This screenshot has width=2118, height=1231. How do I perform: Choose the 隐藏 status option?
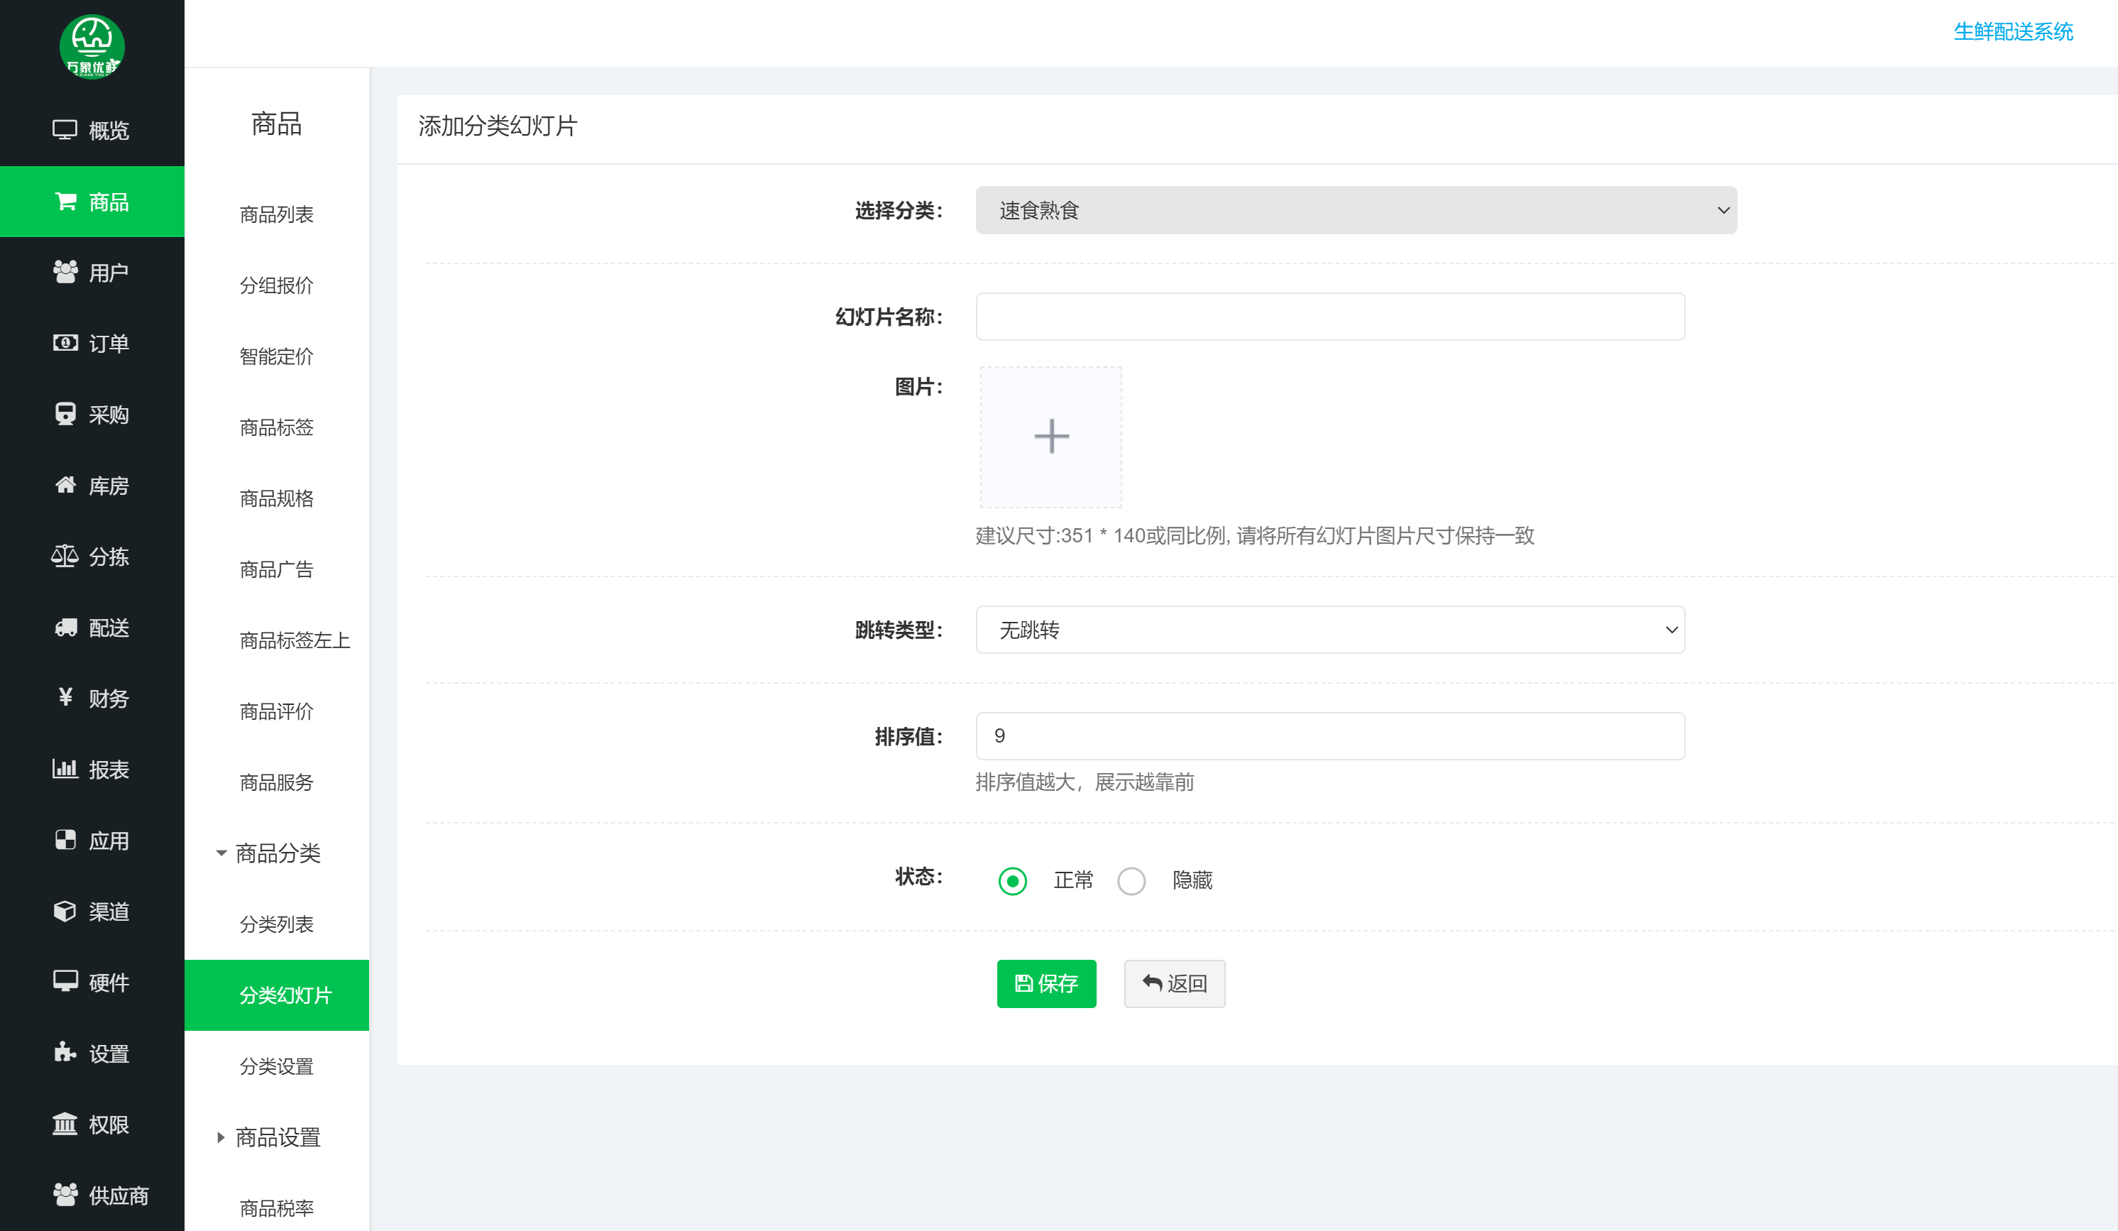[x=1131, y=881]
